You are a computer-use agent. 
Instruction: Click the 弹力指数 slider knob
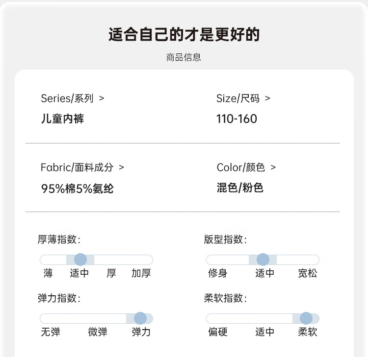(140, 318)
